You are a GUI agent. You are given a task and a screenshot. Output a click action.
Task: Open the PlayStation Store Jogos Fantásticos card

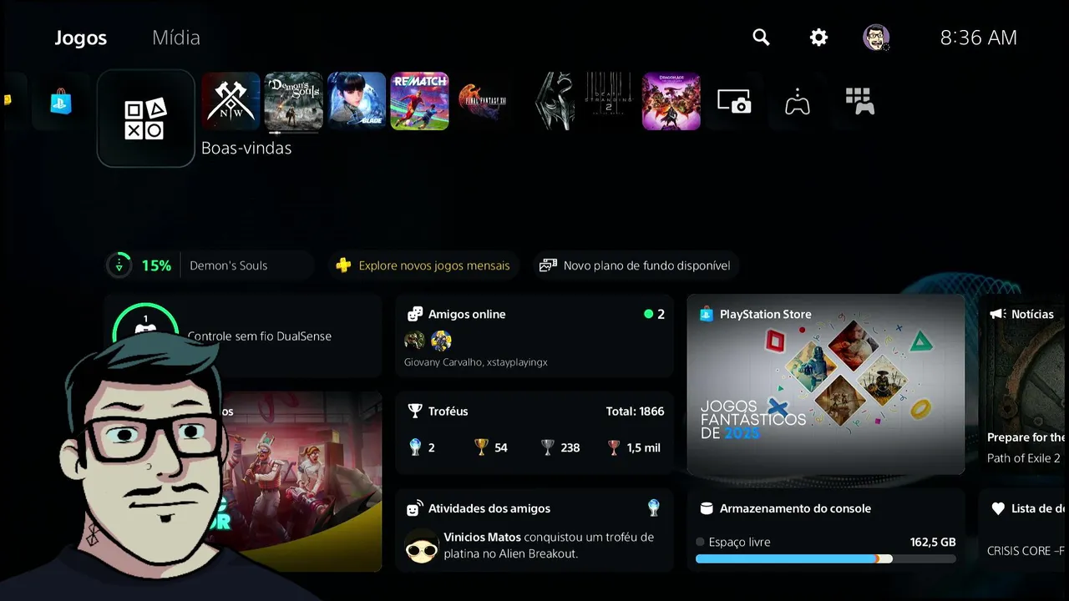[825, 384]
